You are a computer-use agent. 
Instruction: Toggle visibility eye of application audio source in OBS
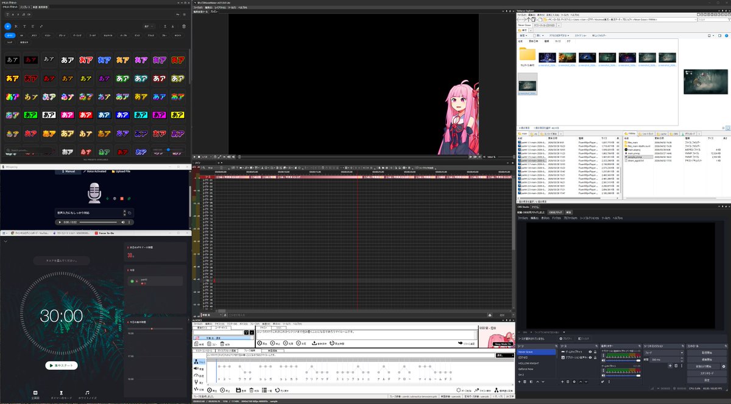click(x=590, y=358)
